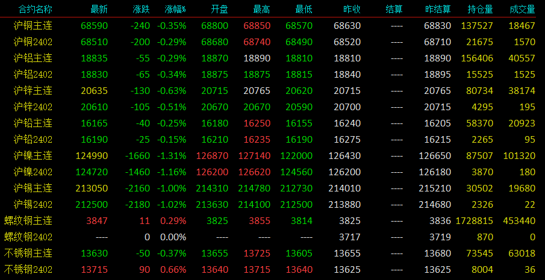Click the 合约名称 column header

point(35,10)
